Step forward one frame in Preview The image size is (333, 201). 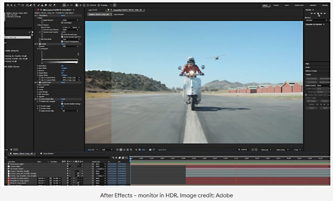point(321,13)
